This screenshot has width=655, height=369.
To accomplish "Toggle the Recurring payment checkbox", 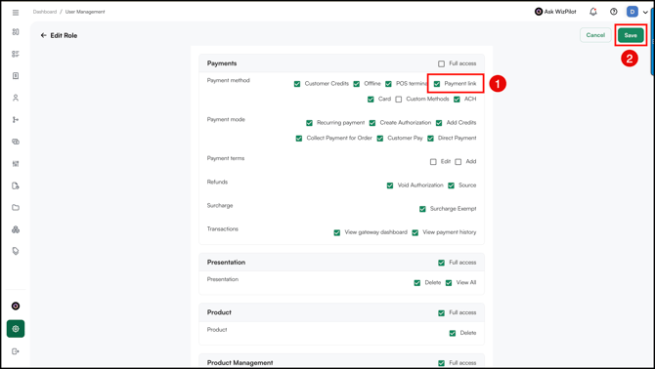I will (309, 123).
